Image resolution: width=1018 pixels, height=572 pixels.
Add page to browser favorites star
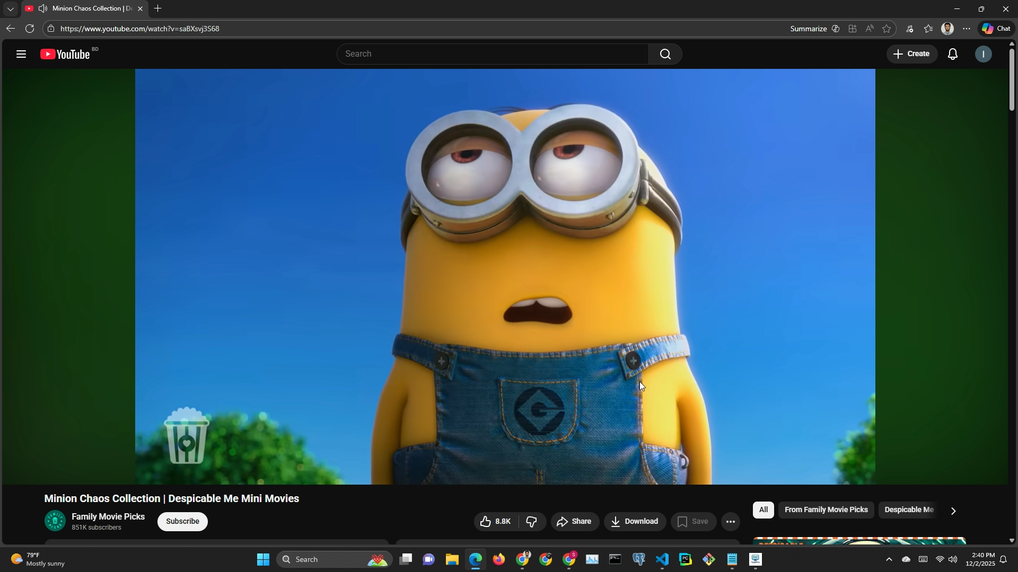coord(887,29)
